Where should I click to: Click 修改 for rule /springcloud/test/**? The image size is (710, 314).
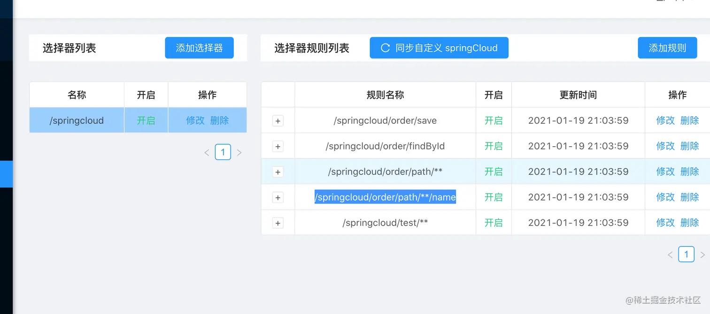click(x=665, y=223)
